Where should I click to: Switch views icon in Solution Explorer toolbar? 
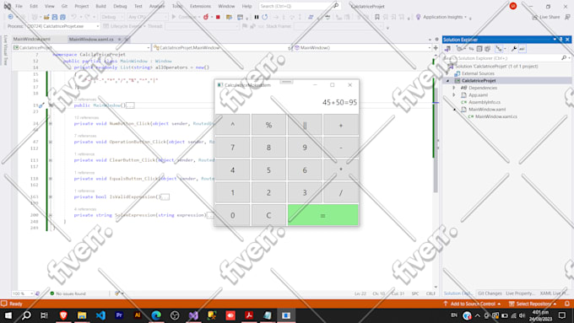point(447,49)
